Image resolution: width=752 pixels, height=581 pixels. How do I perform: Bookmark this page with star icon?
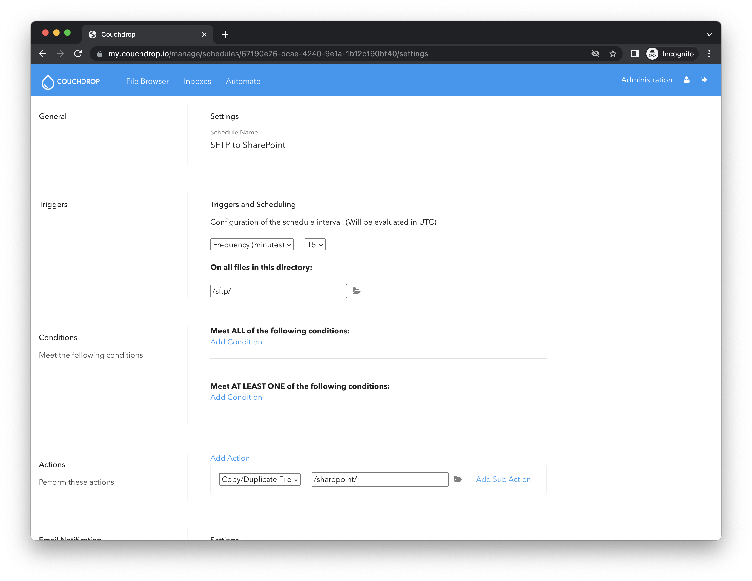coord(613,54)
